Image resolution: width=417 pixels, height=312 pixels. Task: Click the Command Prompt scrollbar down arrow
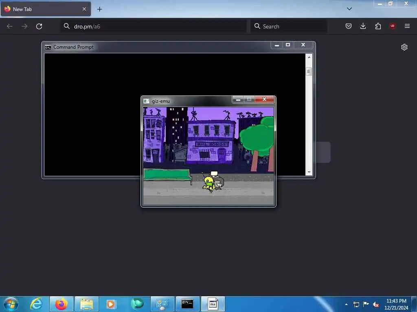309,172
